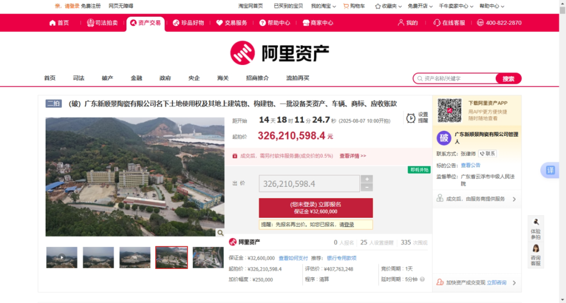Click the minus icon to lower bid

point(367,187)
